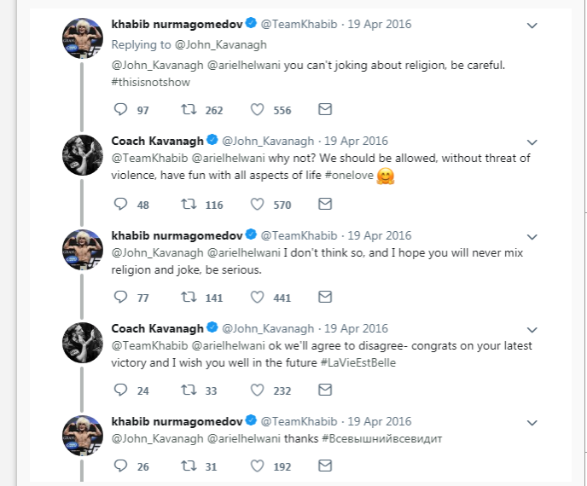
Task: Reply to Khabib's 'be careful' tweet
Action: (x=120, y=110)
